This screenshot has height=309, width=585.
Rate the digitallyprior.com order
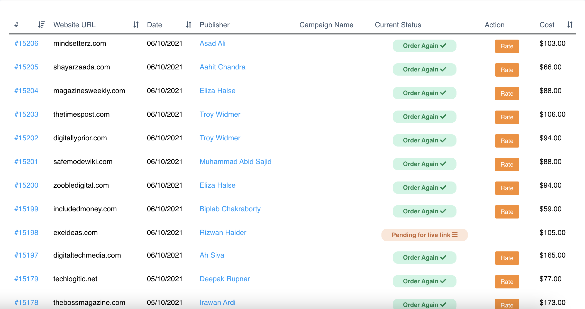tap(507, 141)
